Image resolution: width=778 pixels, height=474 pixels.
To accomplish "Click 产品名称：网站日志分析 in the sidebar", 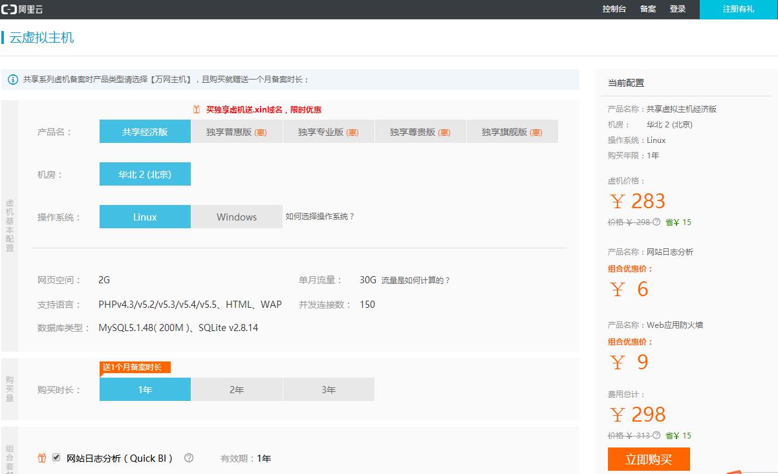I will 651,252.
